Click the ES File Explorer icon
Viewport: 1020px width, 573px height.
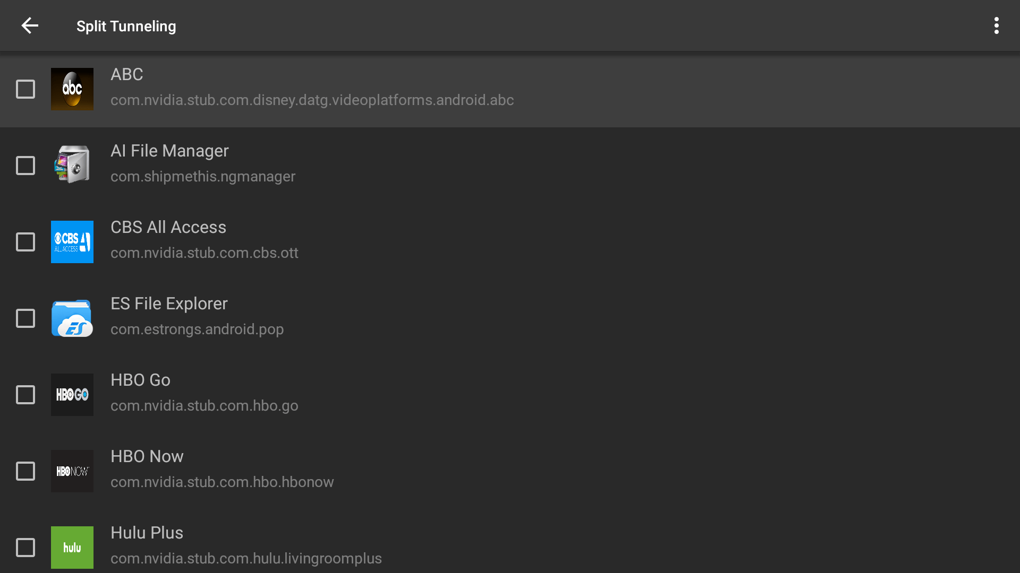pos(72,318)
